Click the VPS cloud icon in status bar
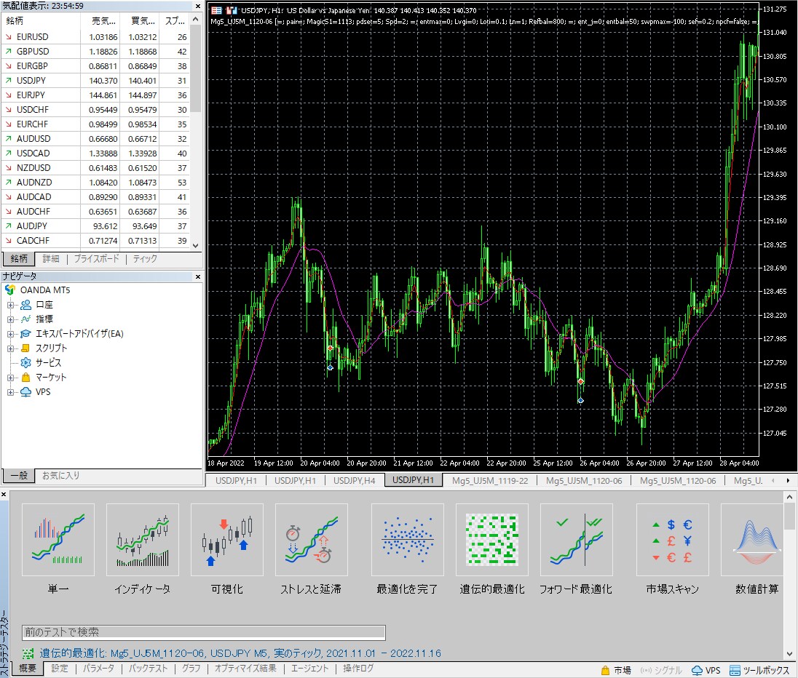This screenshot has width=798, height=678. (x=698, y=671)
